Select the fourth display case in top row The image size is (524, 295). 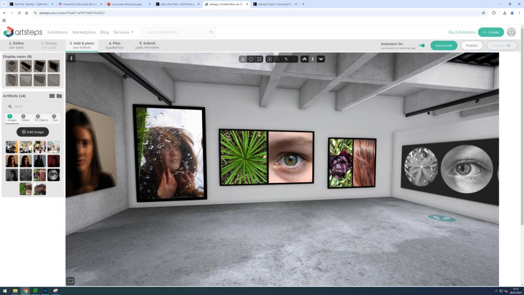53,66
